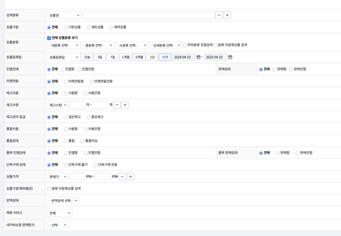Click the plus icon in the 재고수량 row
This screenshot has height=236, width=341.
(x=125, y=105)
